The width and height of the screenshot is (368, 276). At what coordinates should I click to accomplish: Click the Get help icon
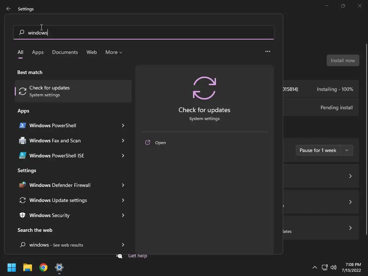point(119,256)
